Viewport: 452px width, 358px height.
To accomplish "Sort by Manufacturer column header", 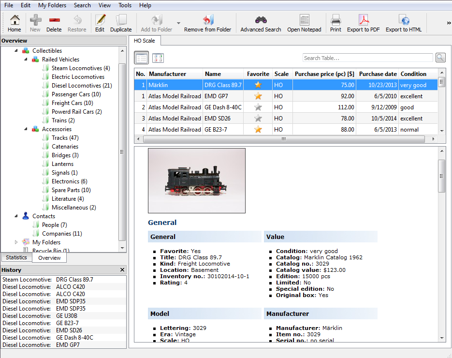I will point(175,74).
